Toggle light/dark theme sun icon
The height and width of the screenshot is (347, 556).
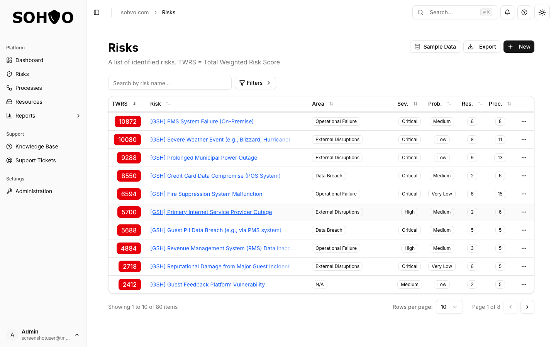point(542,12)
